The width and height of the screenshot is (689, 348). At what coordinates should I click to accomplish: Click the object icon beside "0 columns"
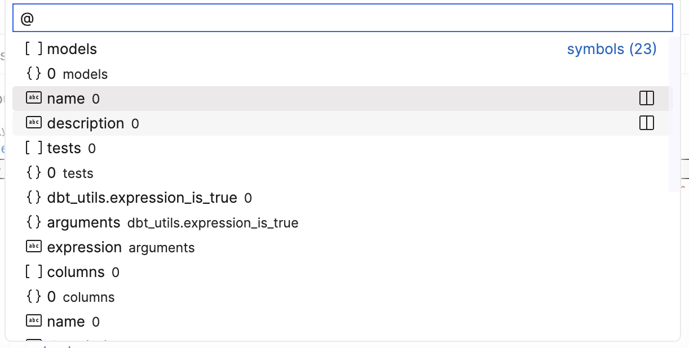coord(34,296)
